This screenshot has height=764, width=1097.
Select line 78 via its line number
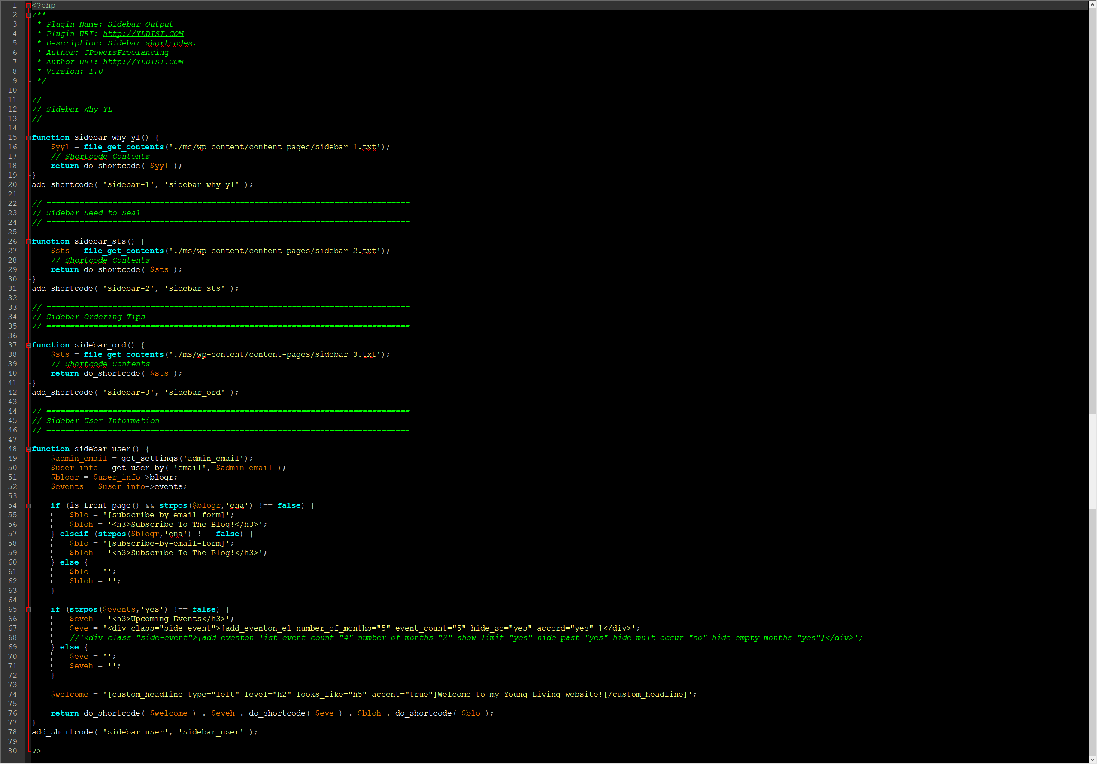tap(12, 733)
